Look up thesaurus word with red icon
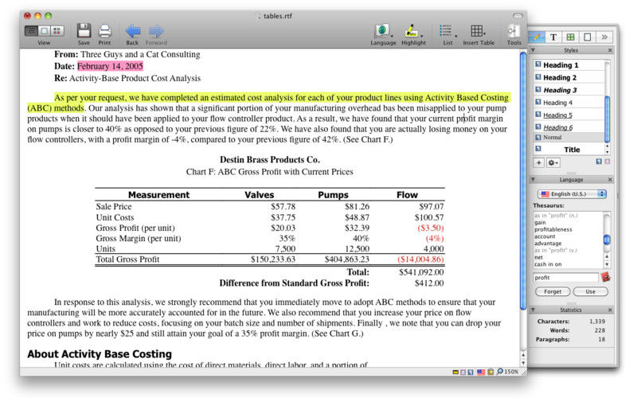Image resolution: width=637 pixels, height=398 pixels. pos(605,277)
